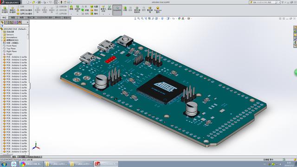Open the View Orientation dropdown
Image resolution: width=297 pixels, height=167 pixels.
[162, 19]
